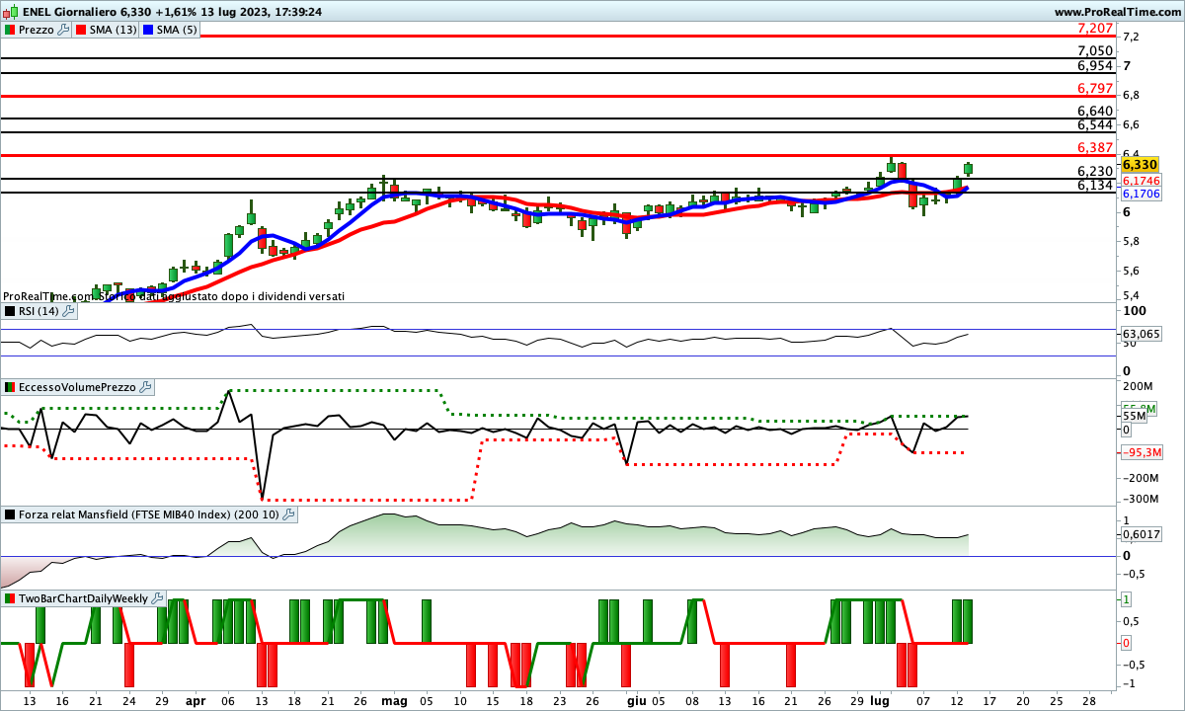This screenshot has width=1185, height=711.
Task: Click the blue 6,1706 SMA value tag
Action: [1141, 194]
